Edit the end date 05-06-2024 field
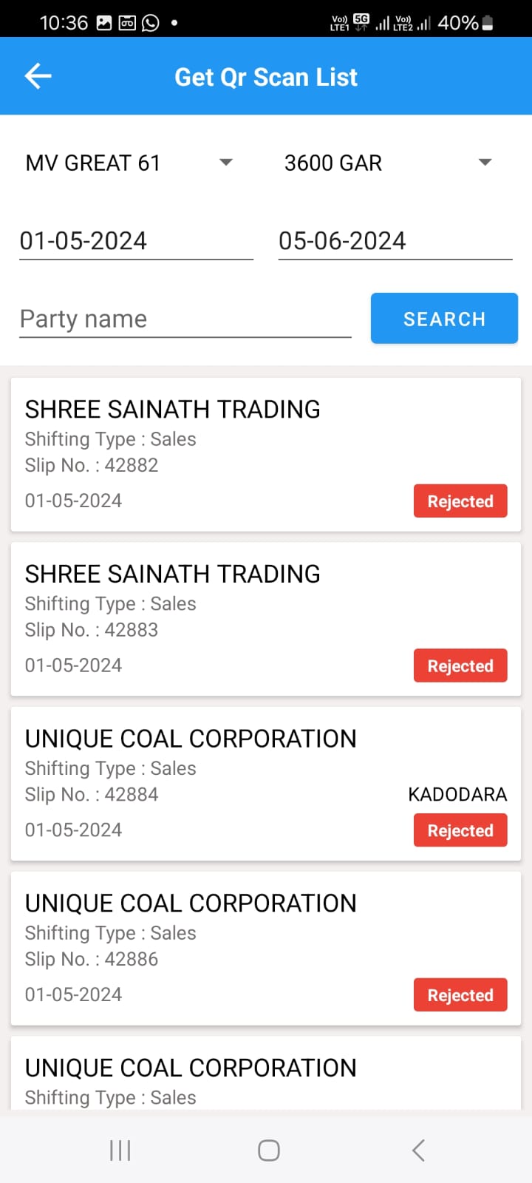 click(x=395, y=241)
